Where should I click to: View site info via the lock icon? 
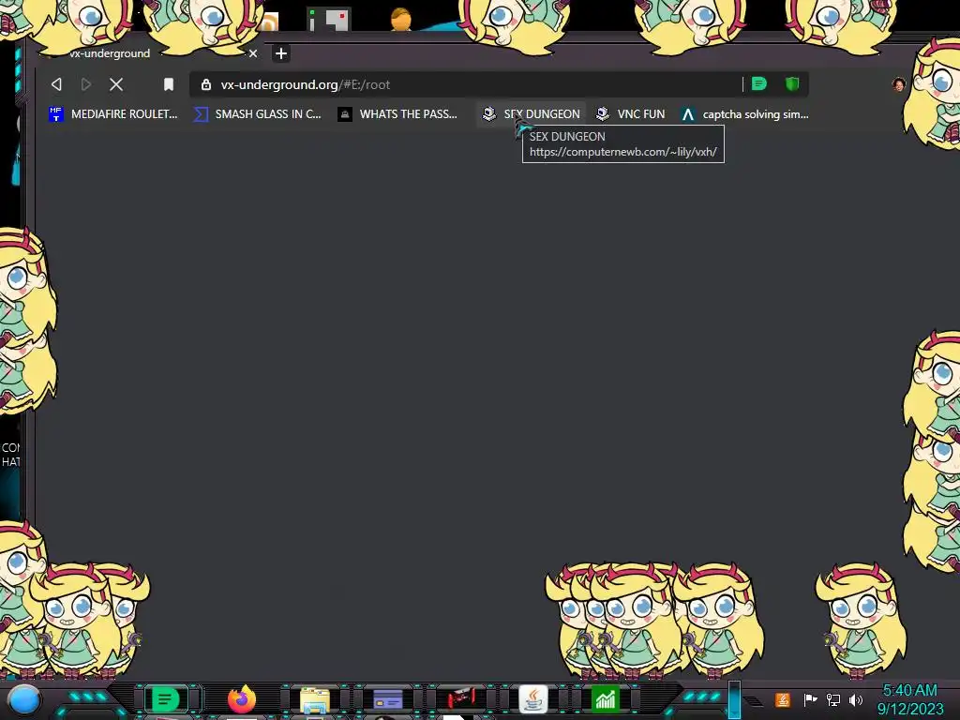[206, 84]
